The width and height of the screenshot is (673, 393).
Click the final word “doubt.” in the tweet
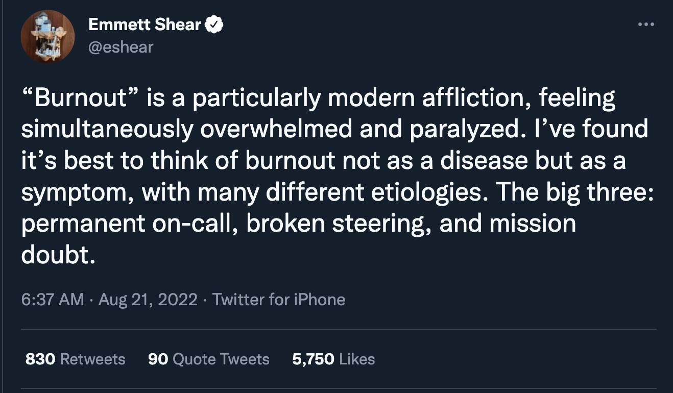(x=58, y=255)
